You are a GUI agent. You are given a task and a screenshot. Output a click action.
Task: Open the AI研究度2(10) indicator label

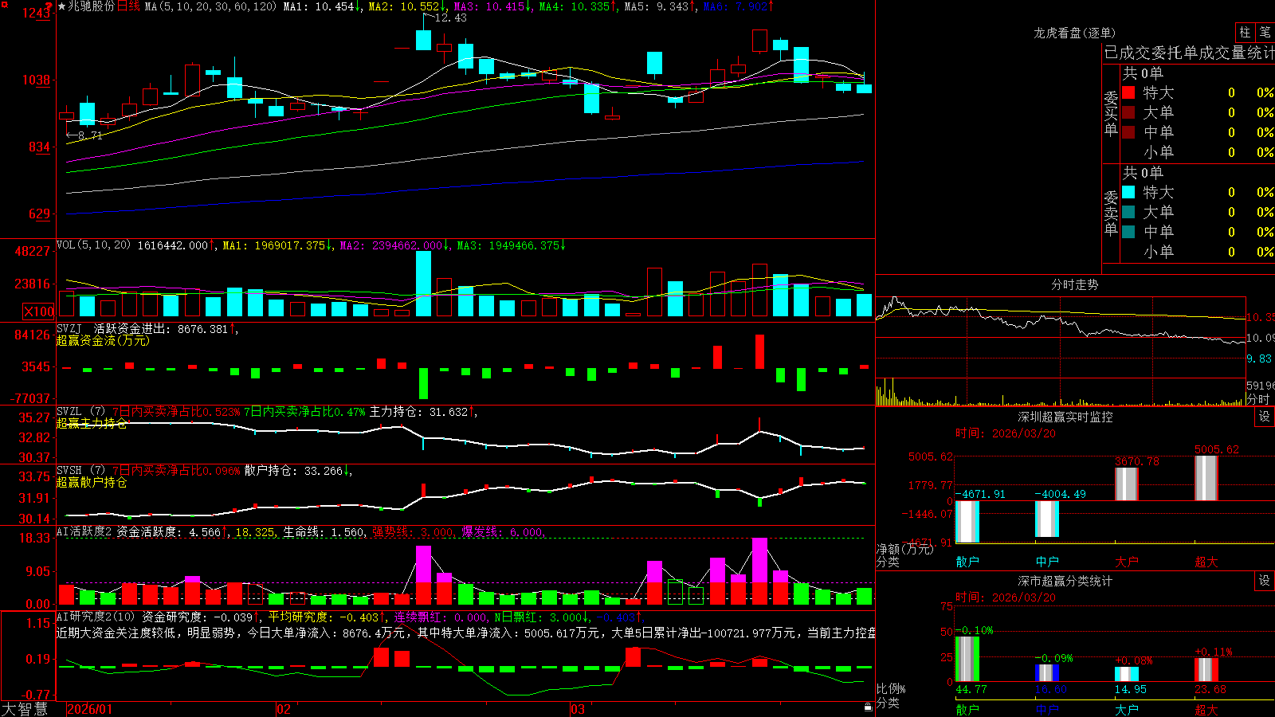click(96, 617)
